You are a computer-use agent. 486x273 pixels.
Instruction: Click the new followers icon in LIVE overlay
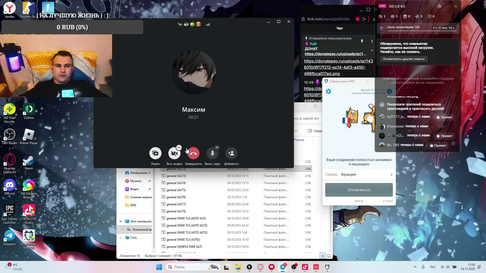coord(417,16)
